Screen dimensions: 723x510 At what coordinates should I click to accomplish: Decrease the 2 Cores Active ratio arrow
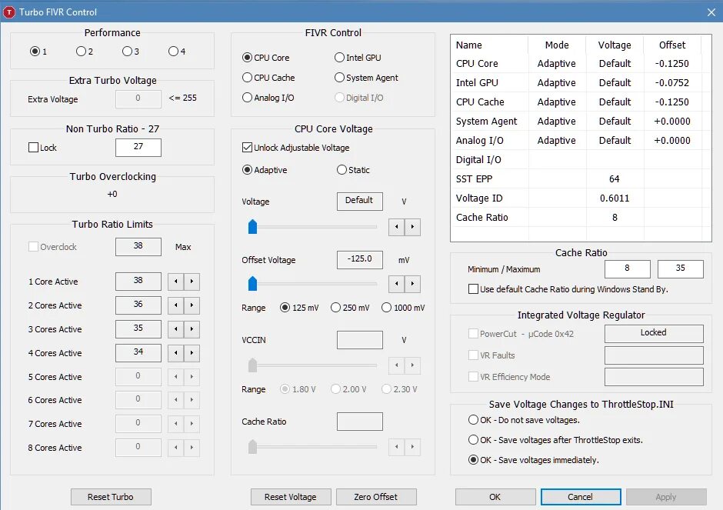click(x=175, y=305)
